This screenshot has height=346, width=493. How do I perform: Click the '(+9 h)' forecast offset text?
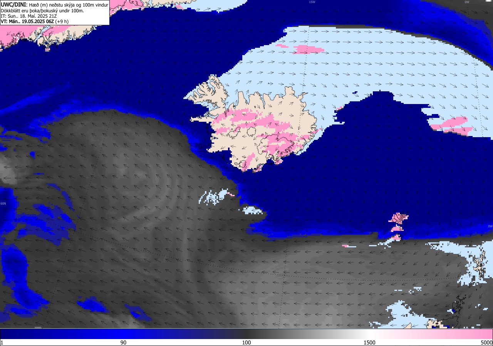[62, 22]
